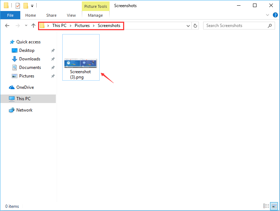Screen dimensions: 280x211
Task: Click the search magnifier icon
Action: tap(270, 26)
